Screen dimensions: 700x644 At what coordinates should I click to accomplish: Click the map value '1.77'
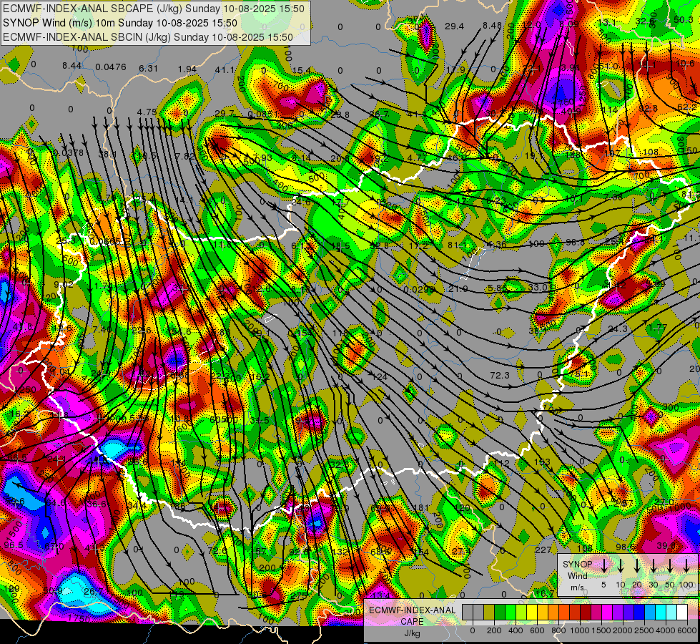click(658, 328)
